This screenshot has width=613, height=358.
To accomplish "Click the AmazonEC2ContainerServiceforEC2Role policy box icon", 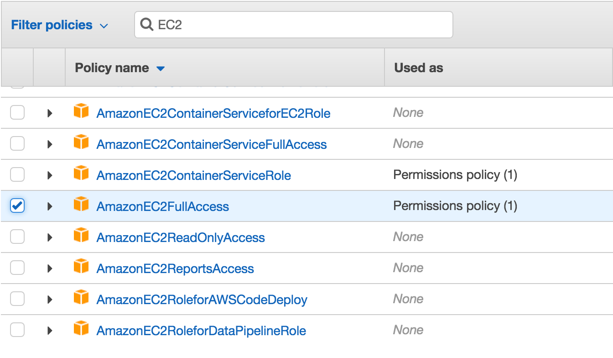I will tap(81, 111).
